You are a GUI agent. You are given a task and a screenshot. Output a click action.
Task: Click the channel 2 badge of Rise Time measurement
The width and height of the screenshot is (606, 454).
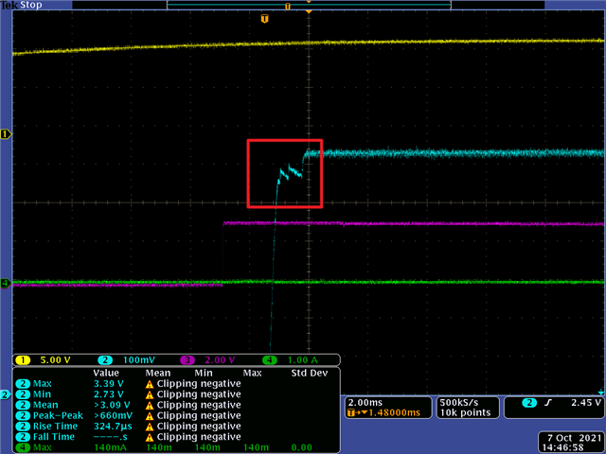tap(23, 427)
